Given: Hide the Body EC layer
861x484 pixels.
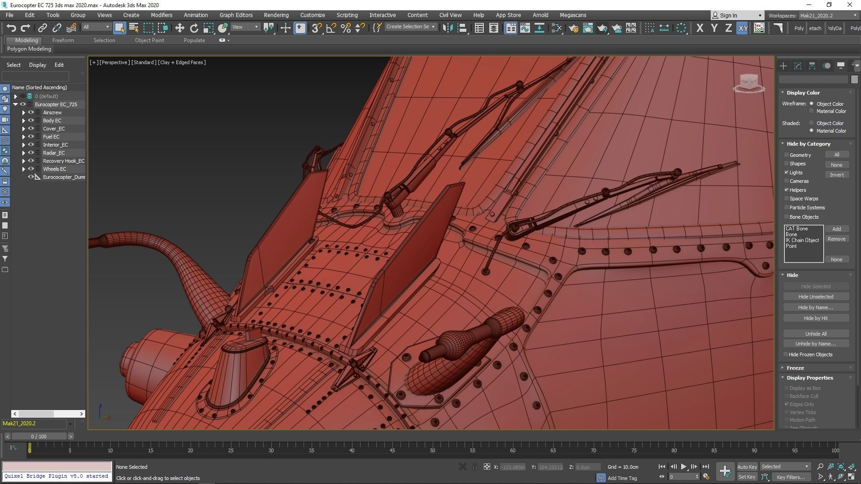Looking at the screenshot, I should pos(31,121).
